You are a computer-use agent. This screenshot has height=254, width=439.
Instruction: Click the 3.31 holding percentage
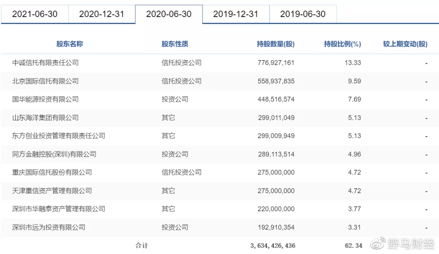click(354, 227)
